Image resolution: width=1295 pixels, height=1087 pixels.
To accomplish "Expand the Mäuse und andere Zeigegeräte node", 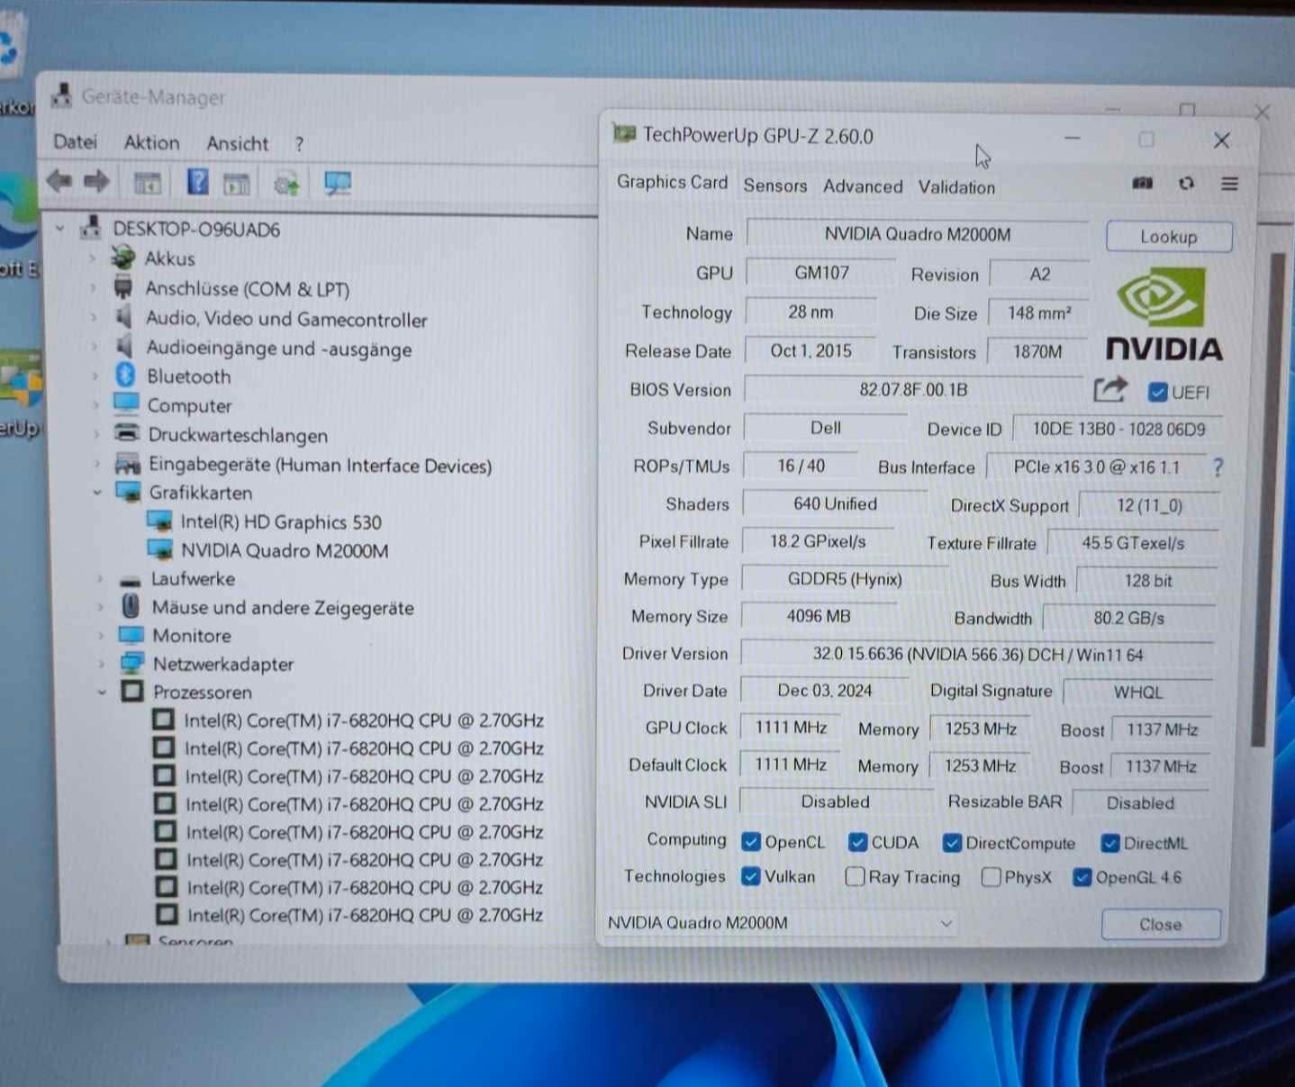I will [x=100, y=607].
